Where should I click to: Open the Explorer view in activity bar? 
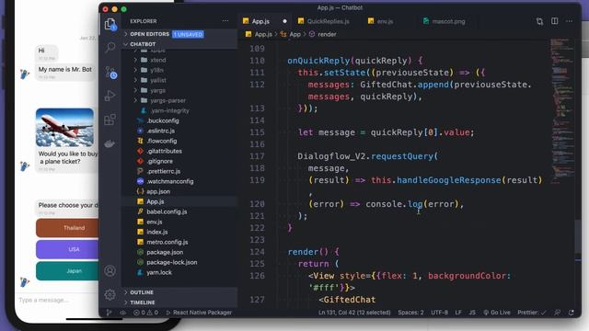(110, 25)
